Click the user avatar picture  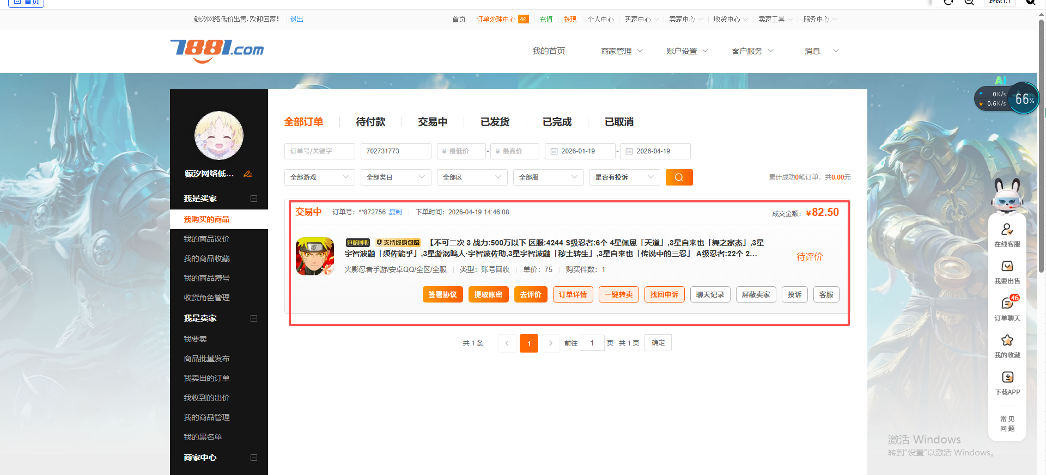pyautogui.click(x=219, y=135)
